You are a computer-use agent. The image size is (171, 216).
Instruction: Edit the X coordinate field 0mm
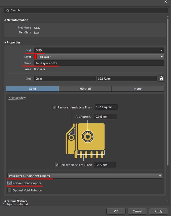tap(65, 78)
